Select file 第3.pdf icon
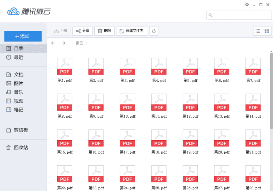This screenshot has width=273, height=191. (127, 66)
